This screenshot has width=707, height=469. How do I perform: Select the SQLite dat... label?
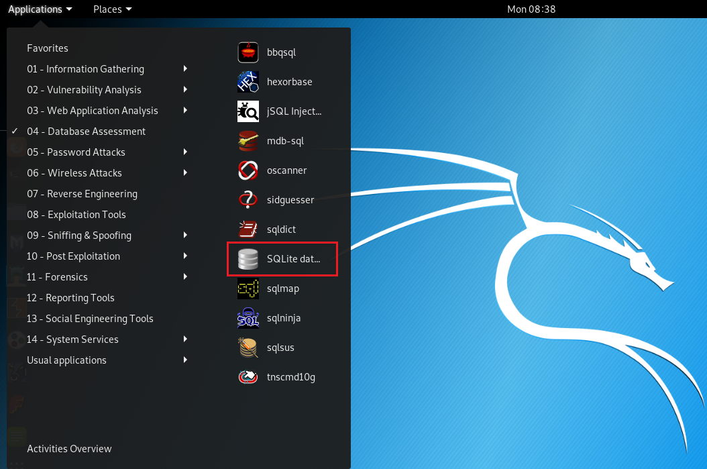294,259
